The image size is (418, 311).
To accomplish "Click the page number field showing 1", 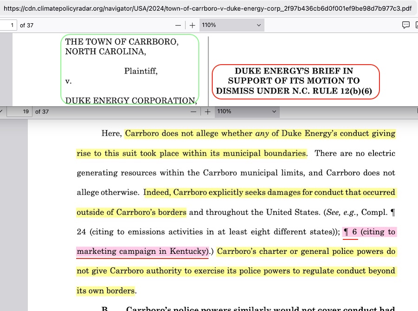I will click(8, 25).
